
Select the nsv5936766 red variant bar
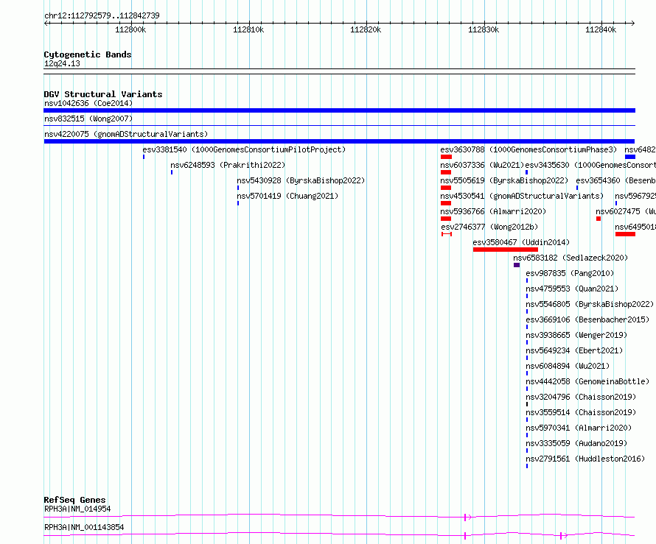445,219
